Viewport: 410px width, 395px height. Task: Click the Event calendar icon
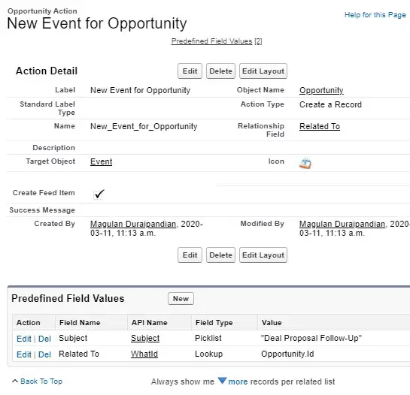305,164
